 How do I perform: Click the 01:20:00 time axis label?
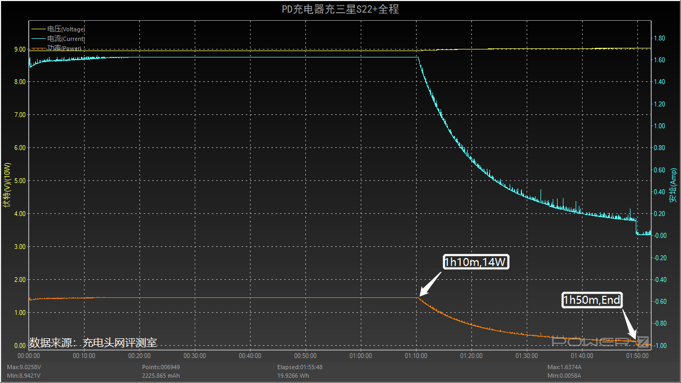[471, 356]
